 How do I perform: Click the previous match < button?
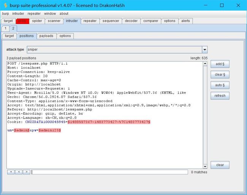(19, 172)
